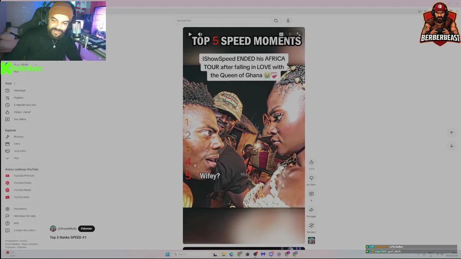Image resolution: width=461 pixels, height=259 pixels.
Task: Open the three-dot menu on the Short
Action: pyautogui.click(x=290, y=35)
